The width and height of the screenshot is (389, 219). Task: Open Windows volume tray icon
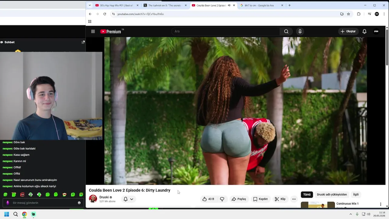click(x=369, y=214)
